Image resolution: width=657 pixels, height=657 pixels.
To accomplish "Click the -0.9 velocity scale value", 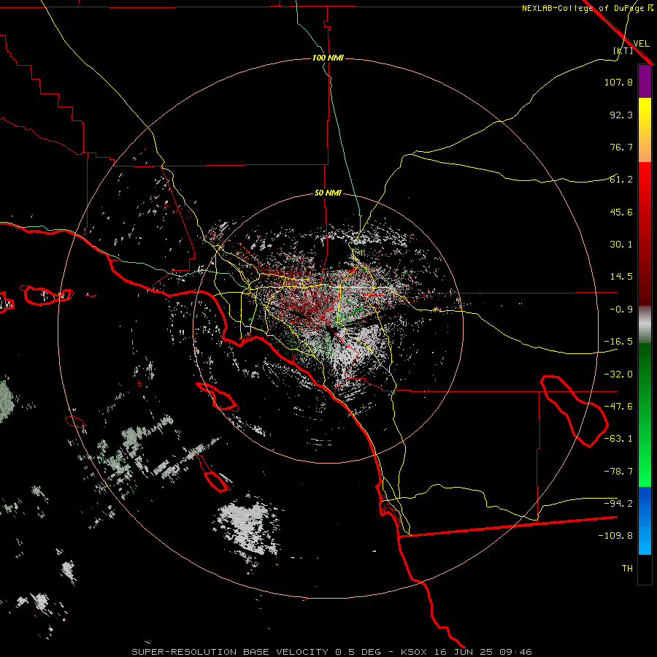I will [x=621, y=310].
